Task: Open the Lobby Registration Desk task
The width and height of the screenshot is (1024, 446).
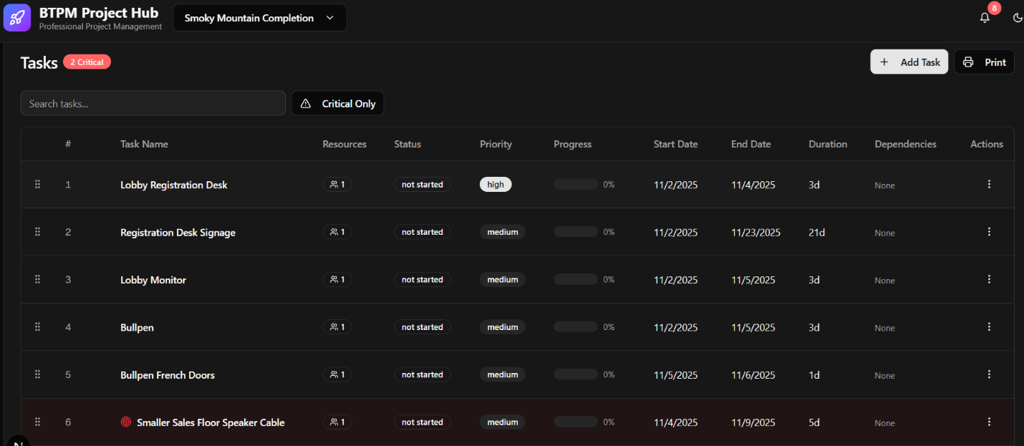Action: (x=174, y=185)
